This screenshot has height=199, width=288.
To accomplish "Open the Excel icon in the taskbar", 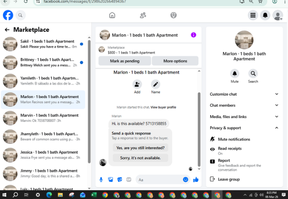I will pyautogui.click(x=94, y=195).
